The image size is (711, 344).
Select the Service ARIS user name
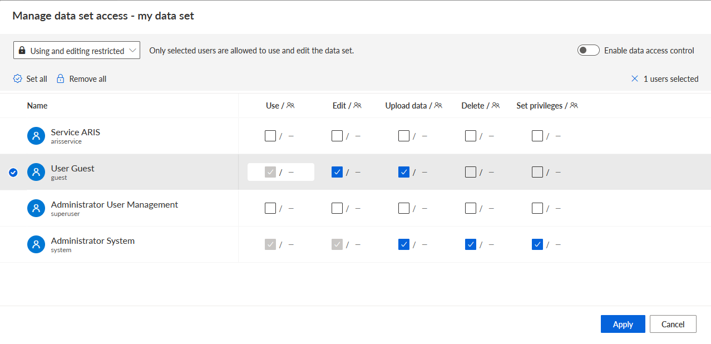coord(76,132)
